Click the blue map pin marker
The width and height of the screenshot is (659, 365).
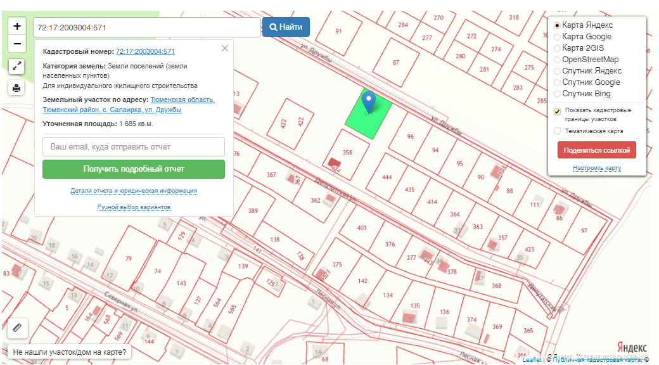[x=369, y=102]
